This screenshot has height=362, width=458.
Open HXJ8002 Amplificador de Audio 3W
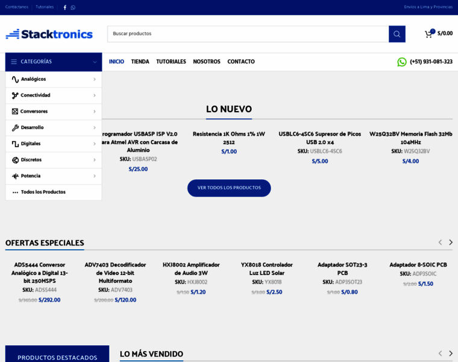point(191,268)
